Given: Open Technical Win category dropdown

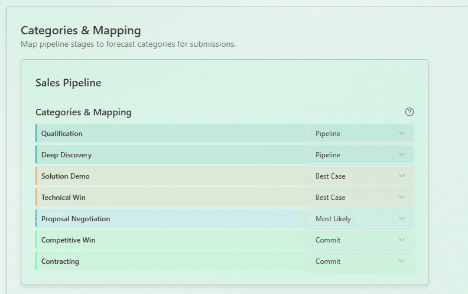Looking at the screenshot, I should (x=360, y=197).
